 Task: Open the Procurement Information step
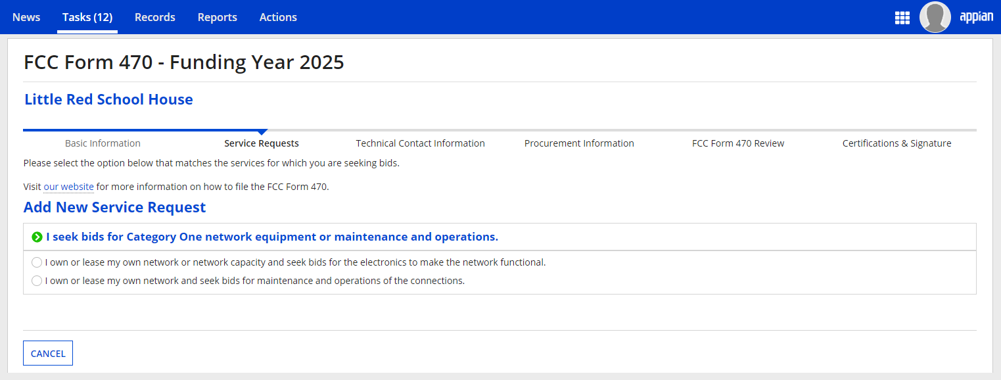pyautogui.click(x=579, y=143)
